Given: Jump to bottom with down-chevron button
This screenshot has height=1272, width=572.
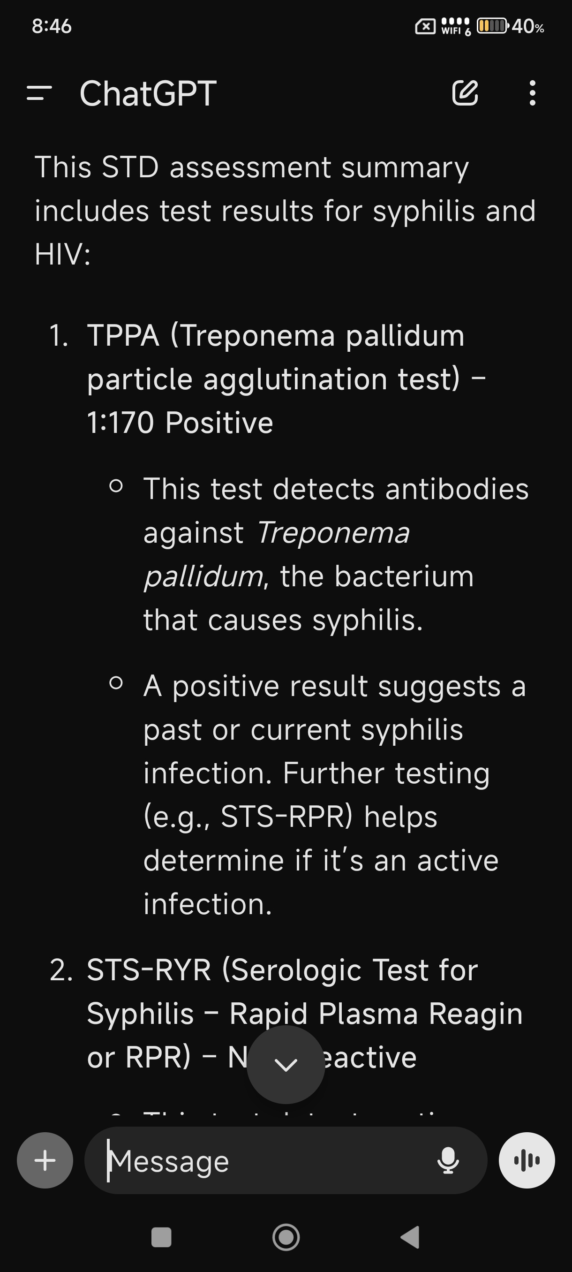Looking at the screenshot, I should [286, 1065].
